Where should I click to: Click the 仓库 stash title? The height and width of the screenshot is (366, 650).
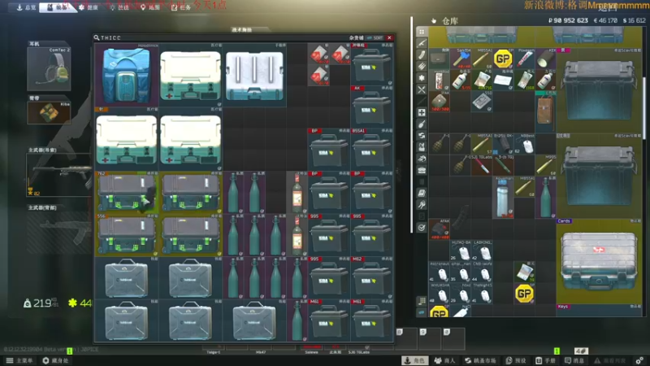pos(450,21)
